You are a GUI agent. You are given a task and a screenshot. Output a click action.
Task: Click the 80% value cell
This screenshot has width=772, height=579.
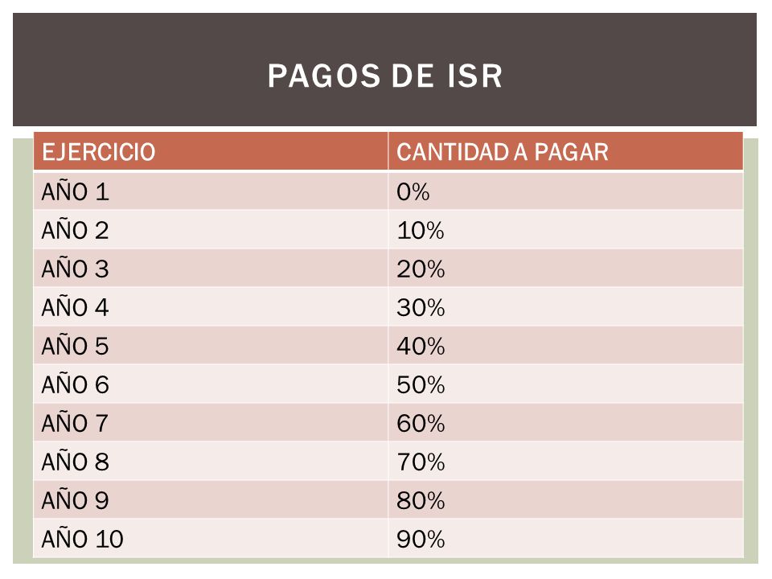[x=565, y=500]
